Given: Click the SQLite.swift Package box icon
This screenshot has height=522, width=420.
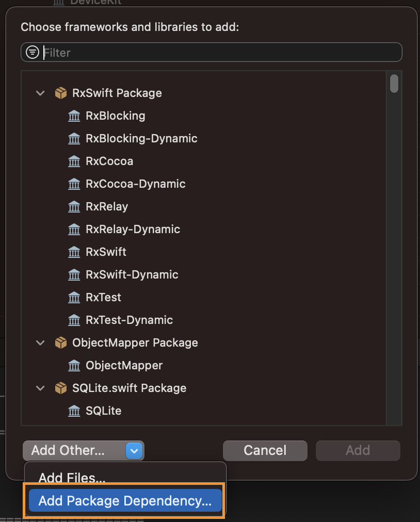Looking at the screenshot, I should [x=60, y=388].
